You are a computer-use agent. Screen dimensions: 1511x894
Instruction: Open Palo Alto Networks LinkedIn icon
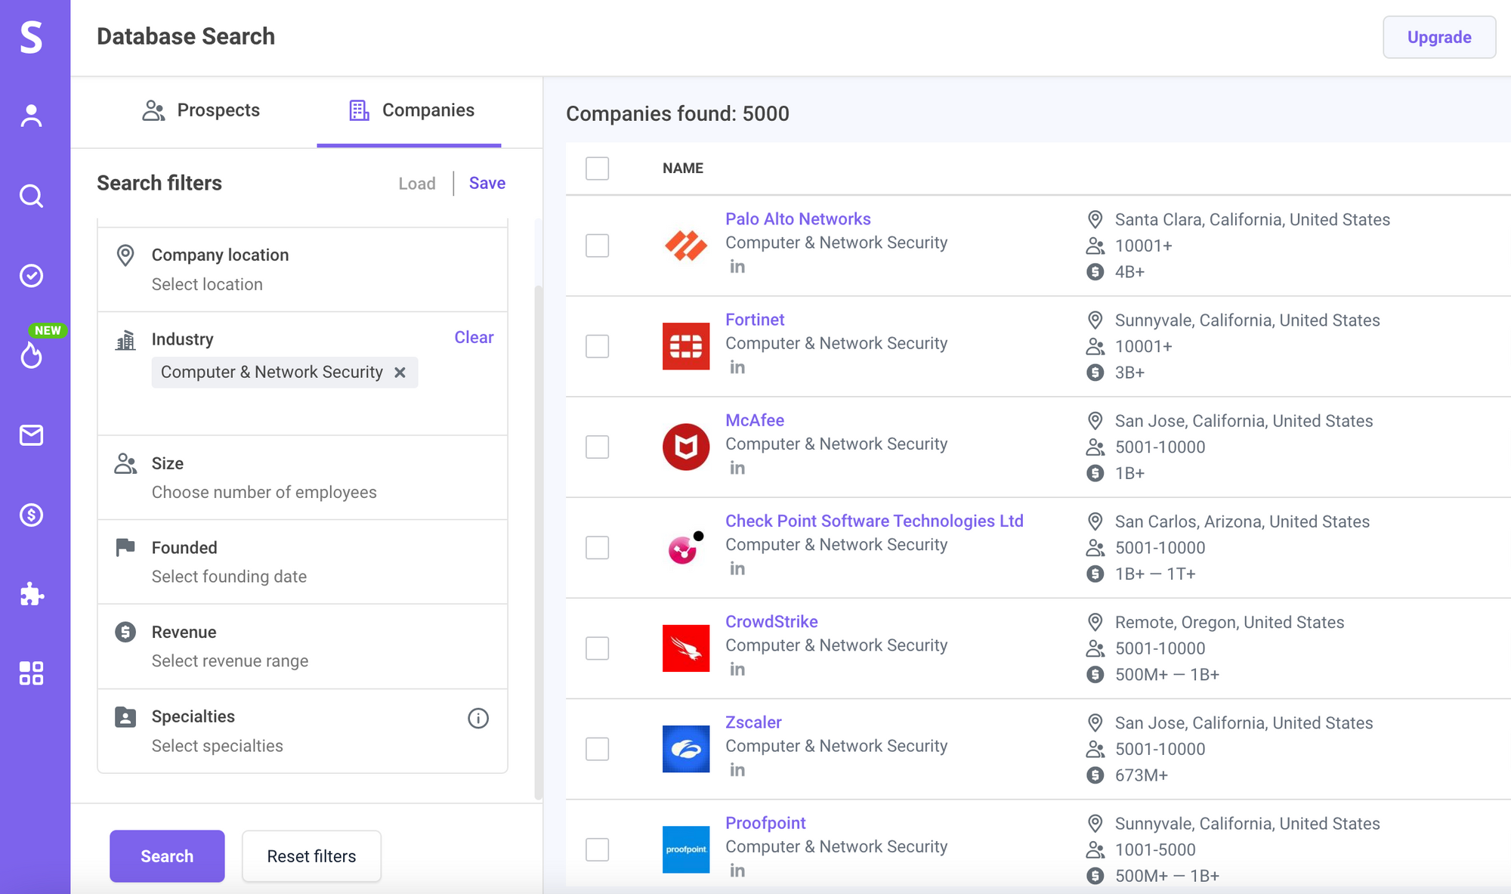(x=737, y=267)
